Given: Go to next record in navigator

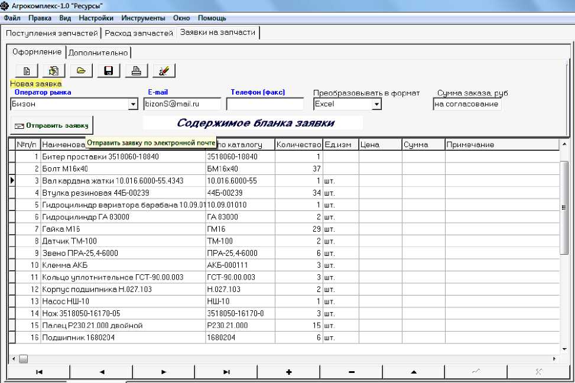Looking at the screenshot, I should [164, 372].
